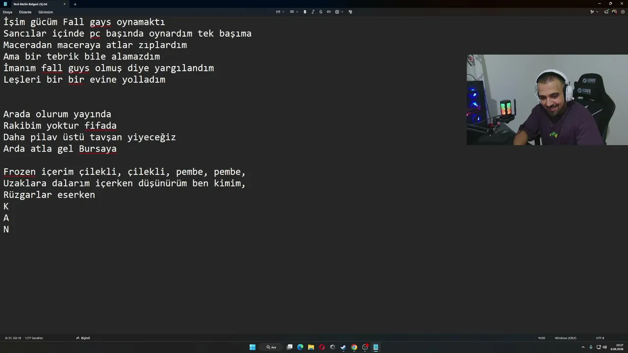The height and width of the screenshot is (353, 628).
Task: Click the line "Rakibim yoktur fifada"
Action: click(x=60, y=126)
